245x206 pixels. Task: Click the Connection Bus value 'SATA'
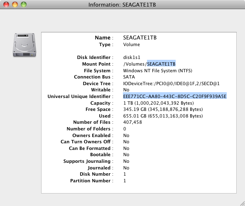point(129,77)
